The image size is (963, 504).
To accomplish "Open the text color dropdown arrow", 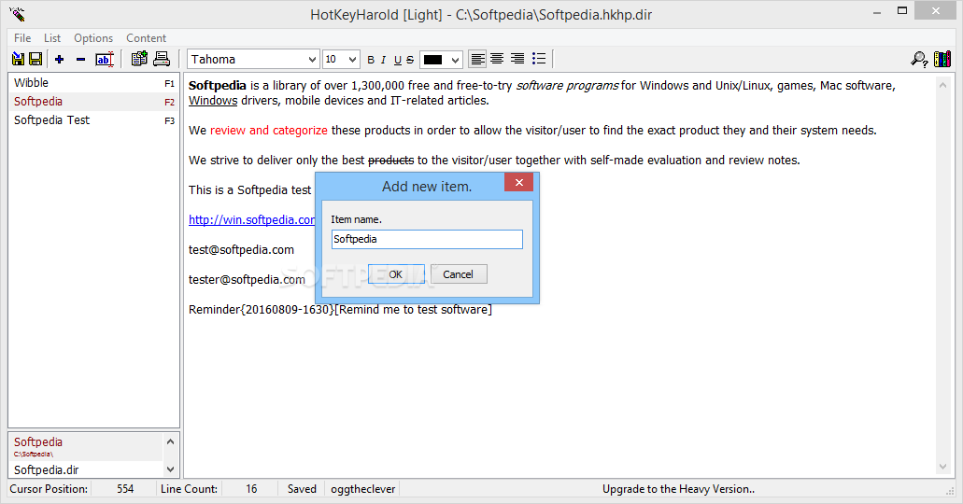I will click(455, 60).
